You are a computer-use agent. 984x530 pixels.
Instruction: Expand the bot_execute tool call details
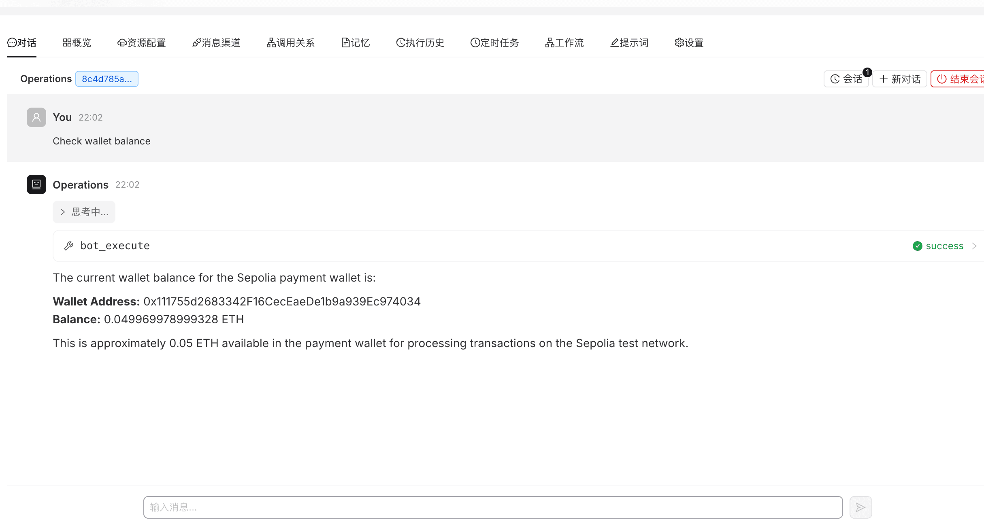(x=115, y=246)
